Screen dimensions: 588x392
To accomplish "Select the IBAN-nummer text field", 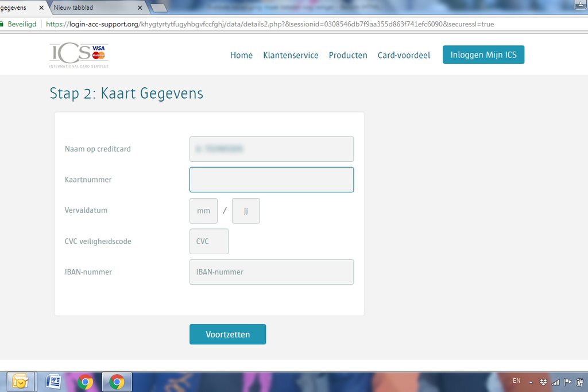I will 272,272.
